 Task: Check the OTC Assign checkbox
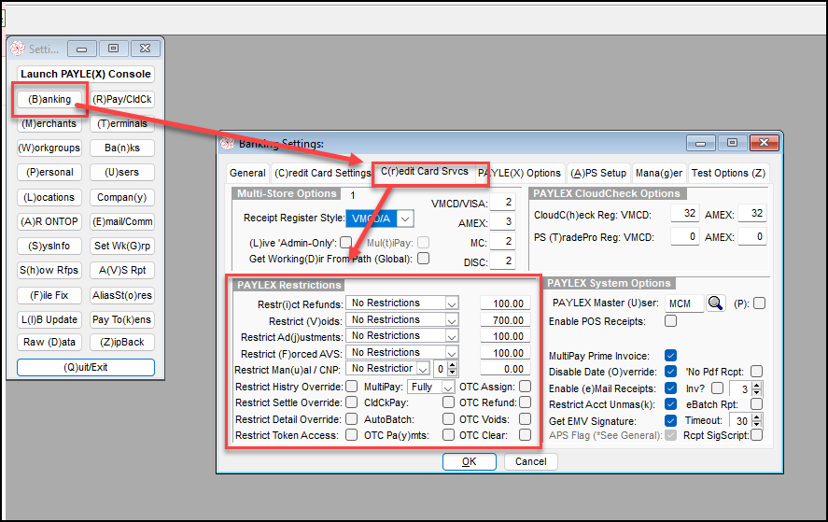(x=525, y=387)
